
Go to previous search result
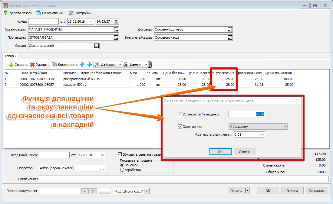(85, 191)
